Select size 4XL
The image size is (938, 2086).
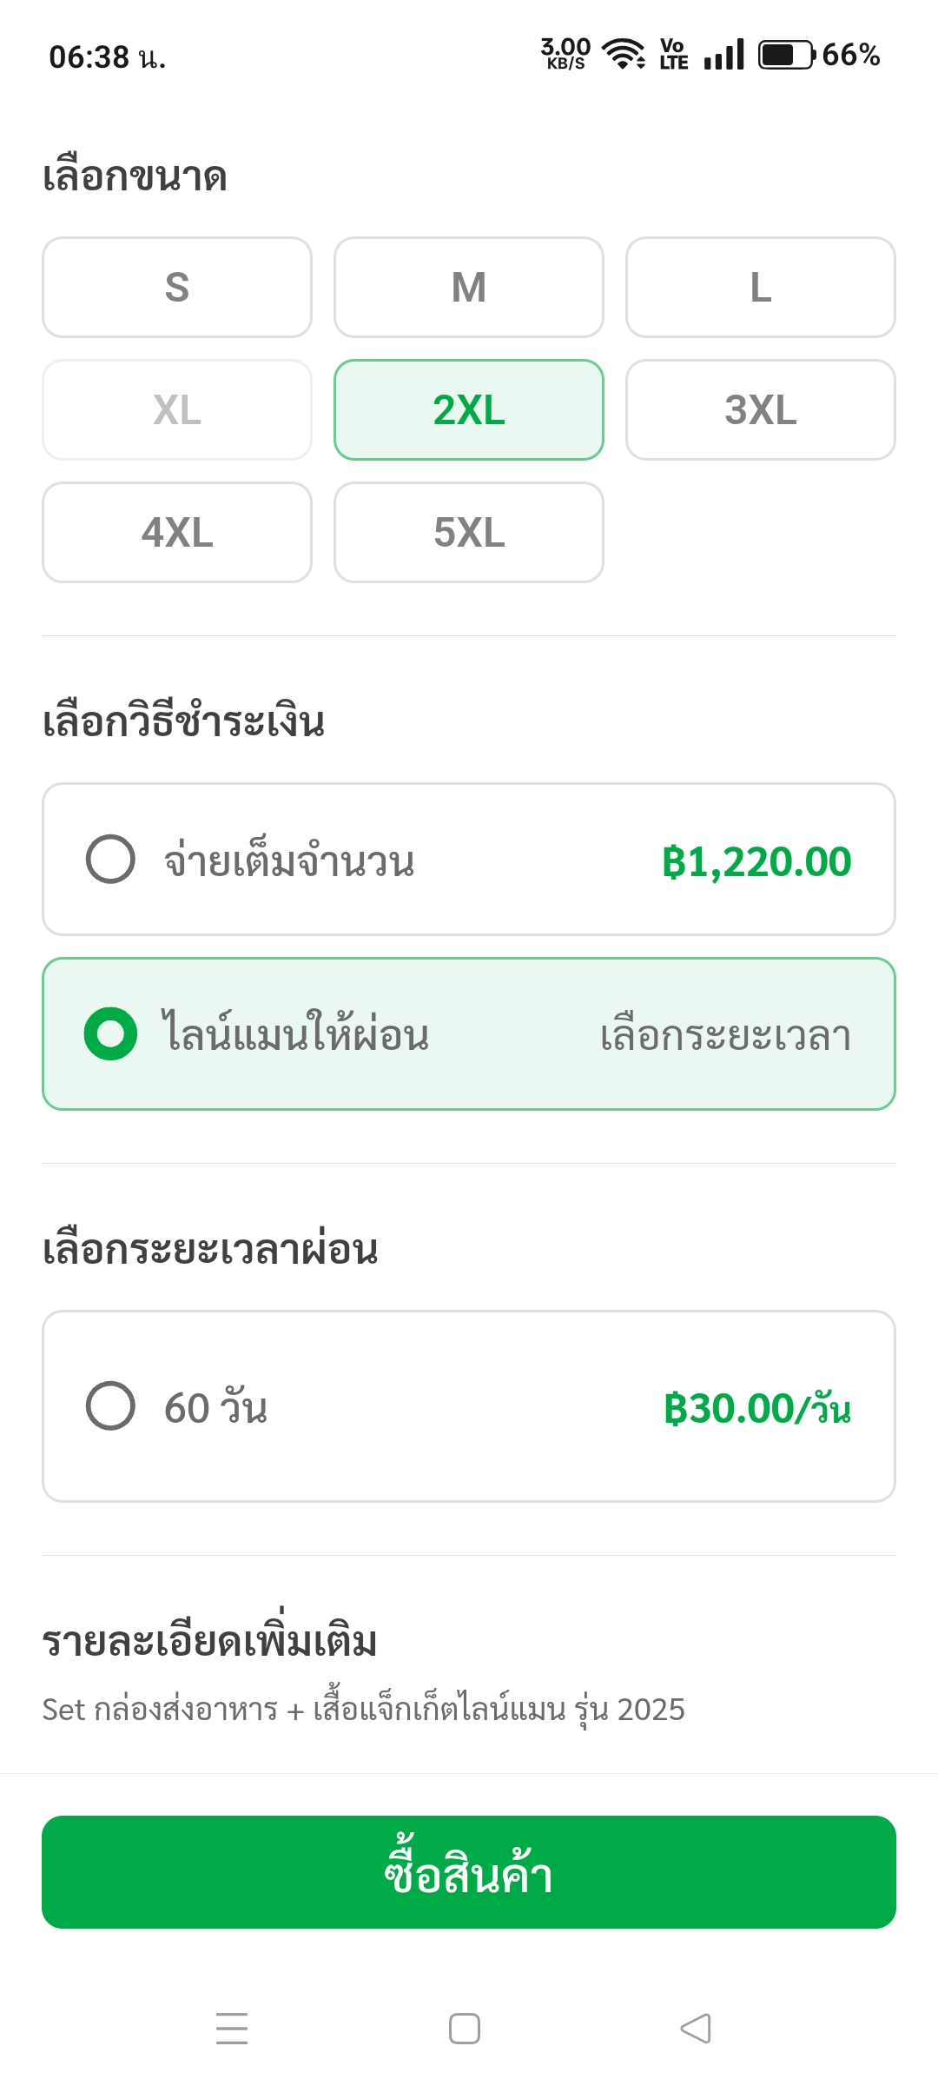pos(177,533)
